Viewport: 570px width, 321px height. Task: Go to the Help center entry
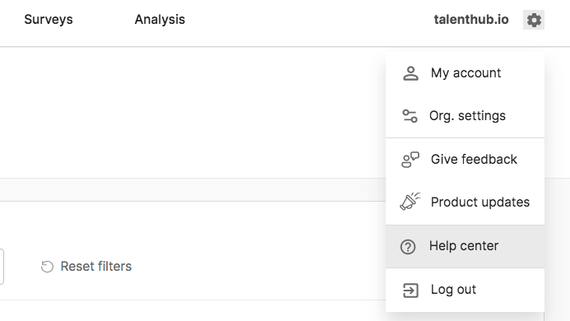(x=465, y=246)
